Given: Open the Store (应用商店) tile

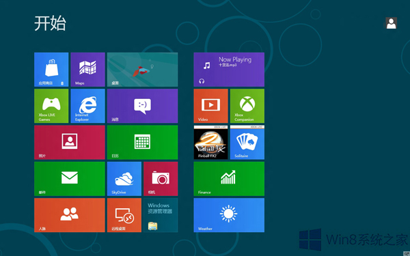Looking at the screenshot, I should (51, 70).
